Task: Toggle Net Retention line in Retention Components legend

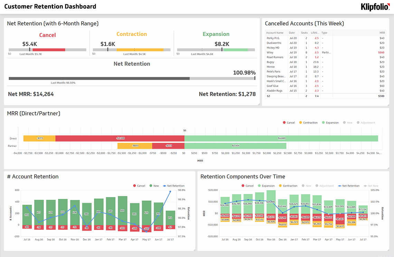Action: [x=349, y=186]
